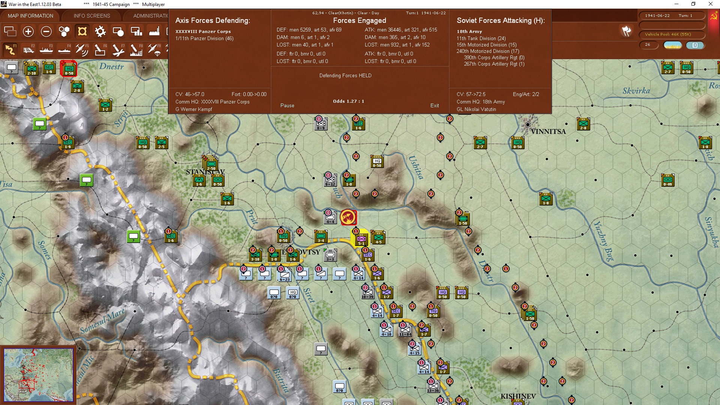Zoom in with the plus icon
Viewport: 720px width, 405px height.
coord(28,31)
